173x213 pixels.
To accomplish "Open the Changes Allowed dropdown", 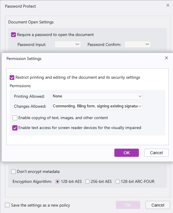I will click(x=97, y=106).
